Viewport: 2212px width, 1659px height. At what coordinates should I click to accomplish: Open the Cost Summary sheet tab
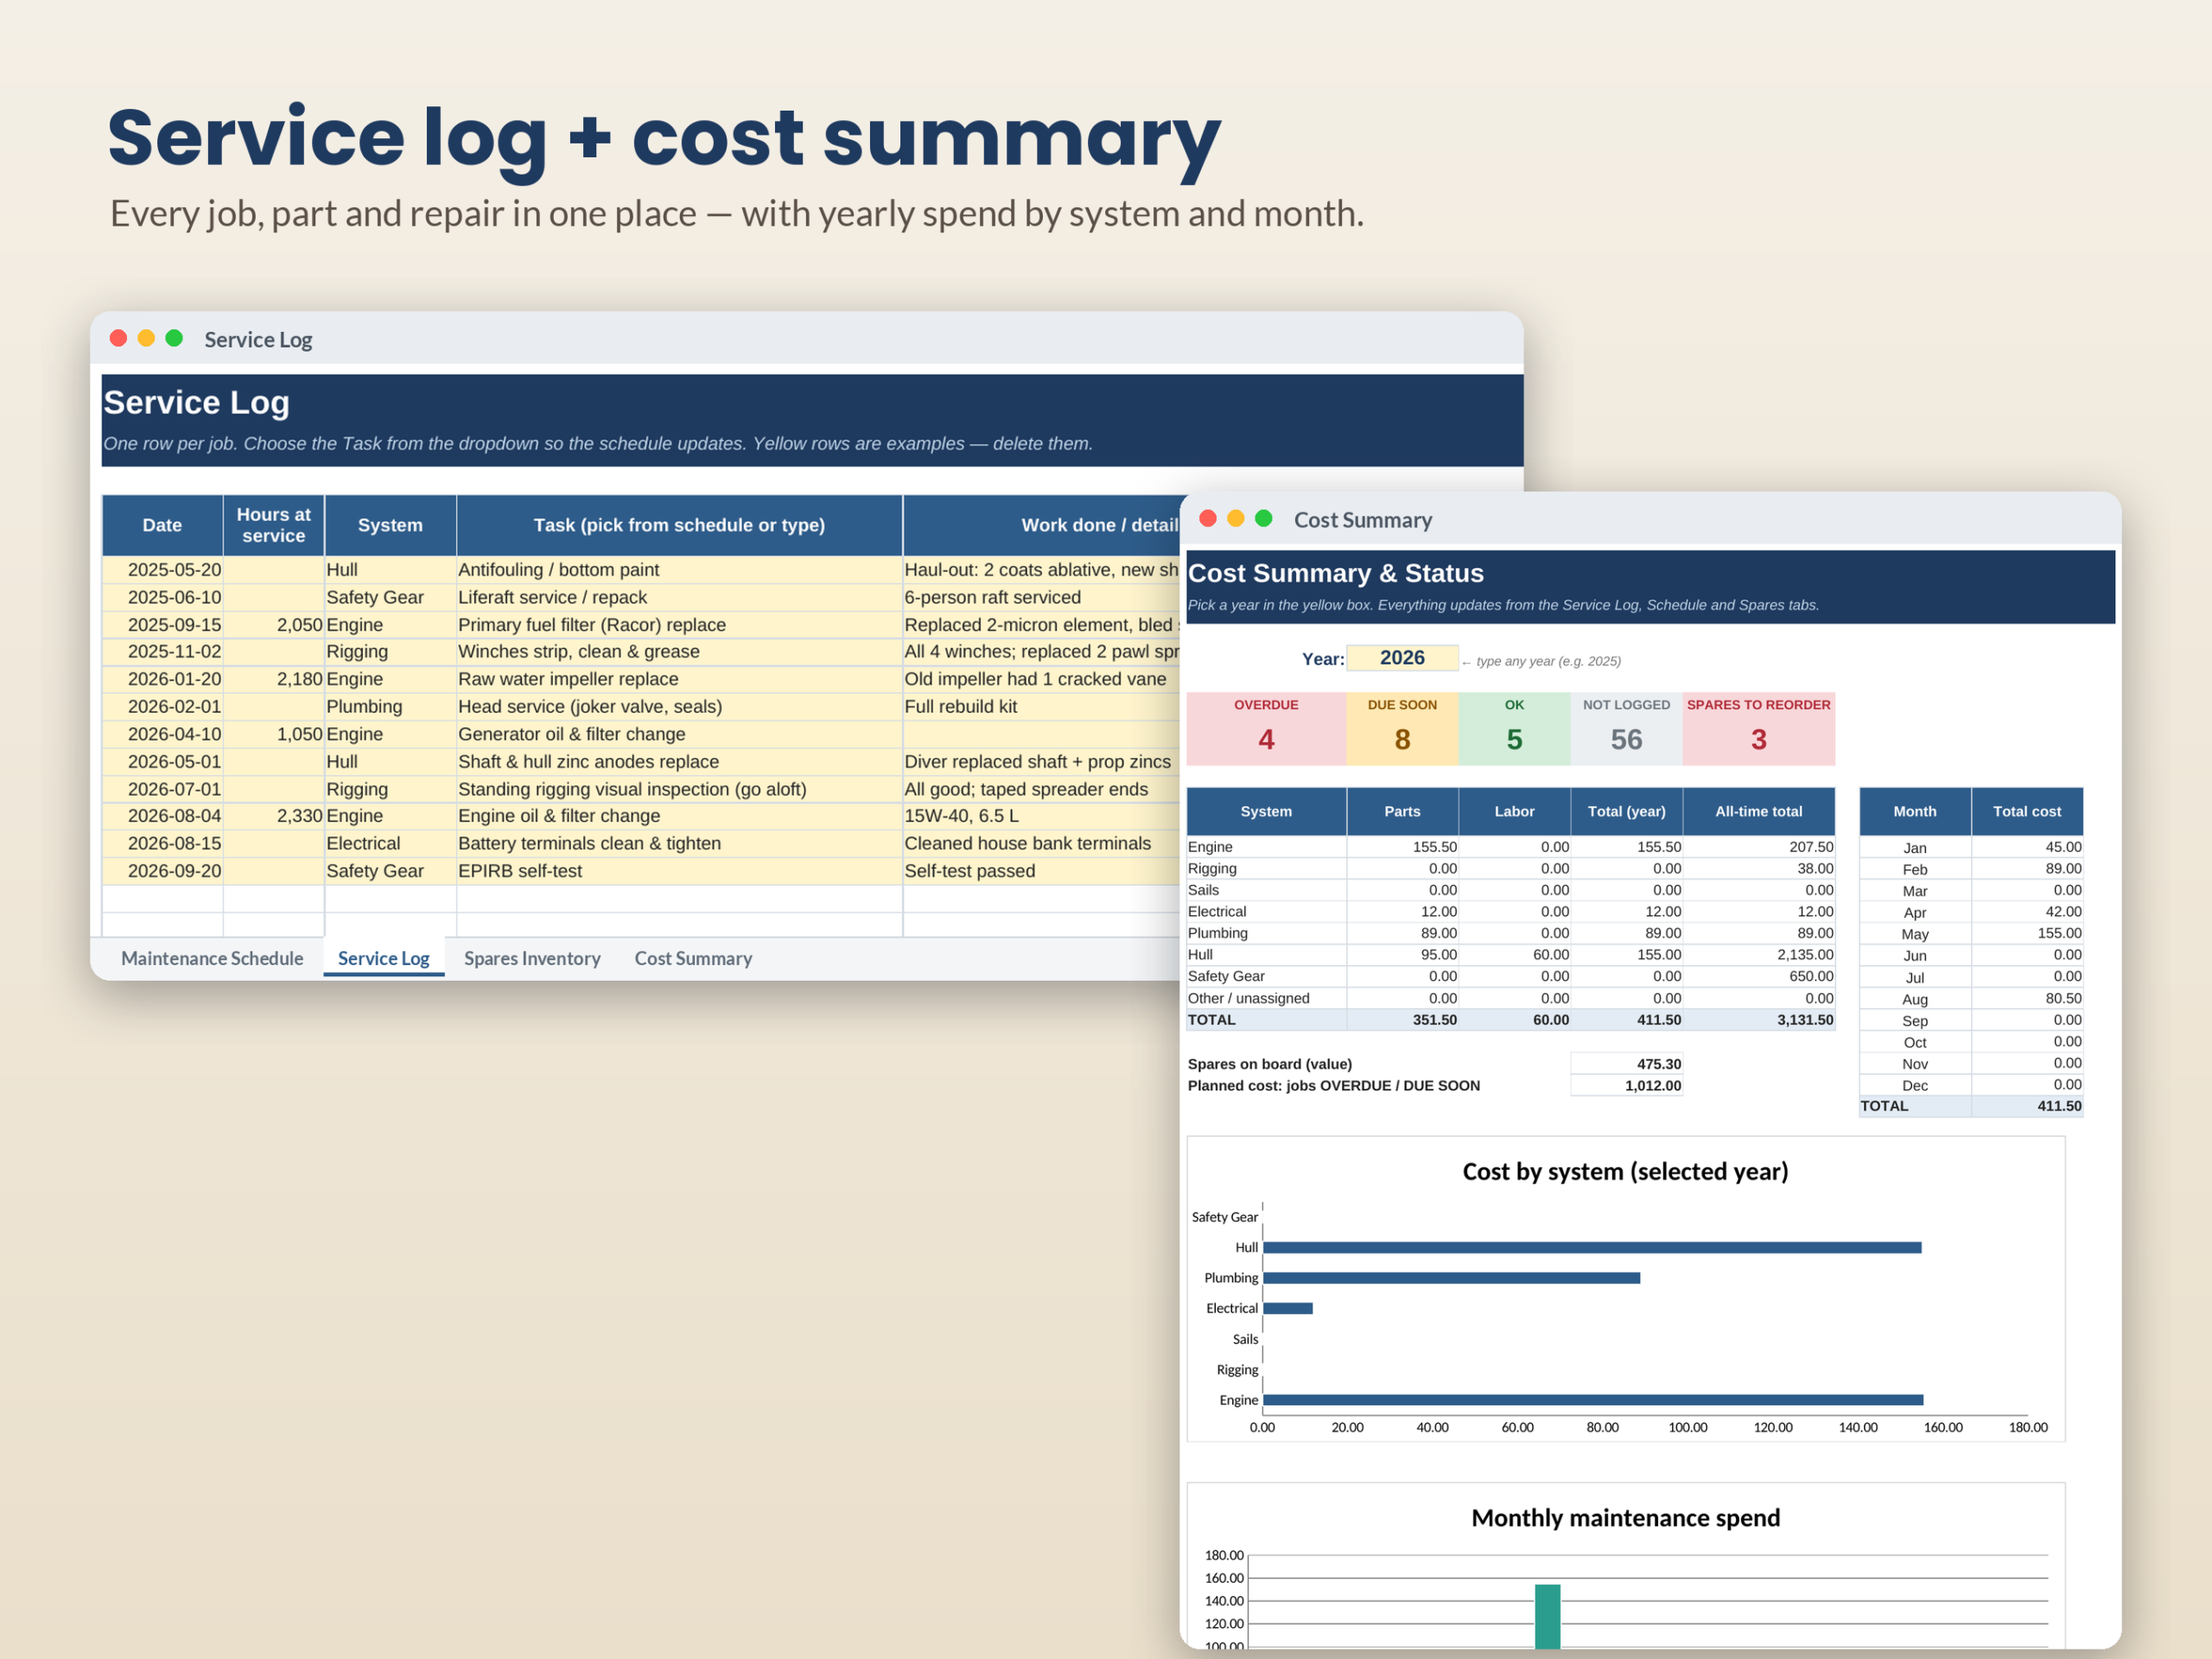(693, 958)
